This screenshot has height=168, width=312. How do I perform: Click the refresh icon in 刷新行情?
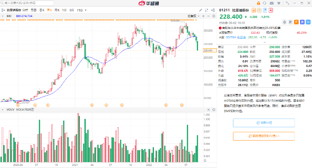click(x=258, y=123)
